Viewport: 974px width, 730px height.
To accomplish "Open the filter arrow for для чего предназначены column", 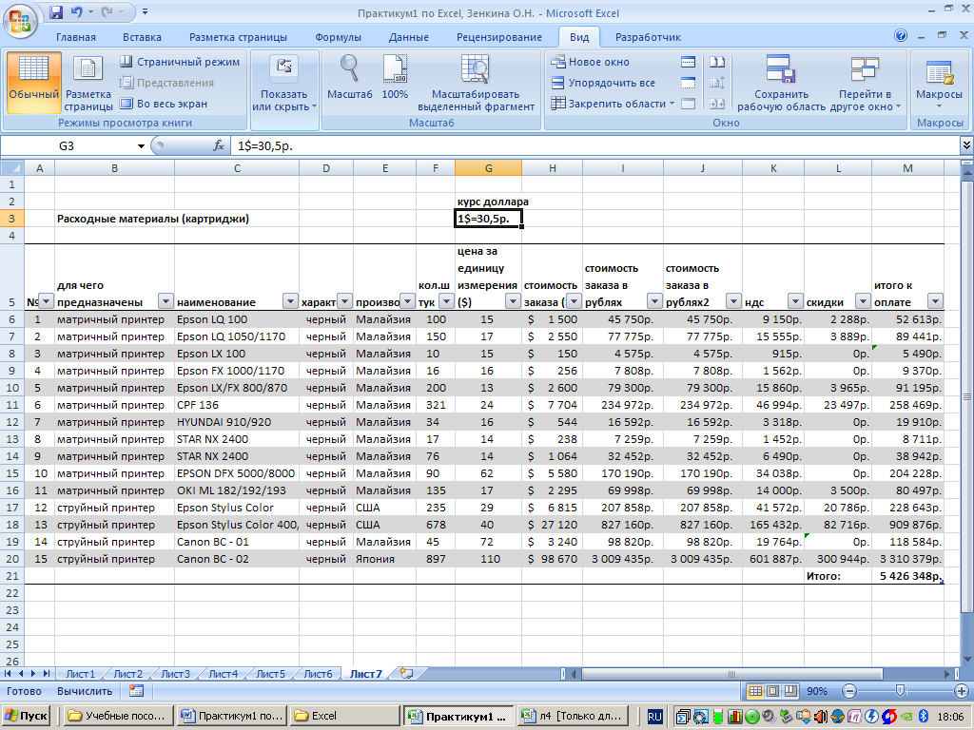I will click(166, 301).
